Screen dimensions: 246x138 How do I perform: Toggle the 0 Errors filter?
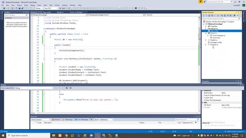point(56,120)
